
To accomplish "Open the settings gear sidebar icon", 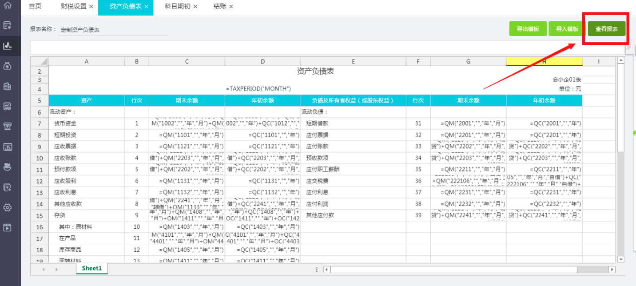I will click(x=8, y=207).
